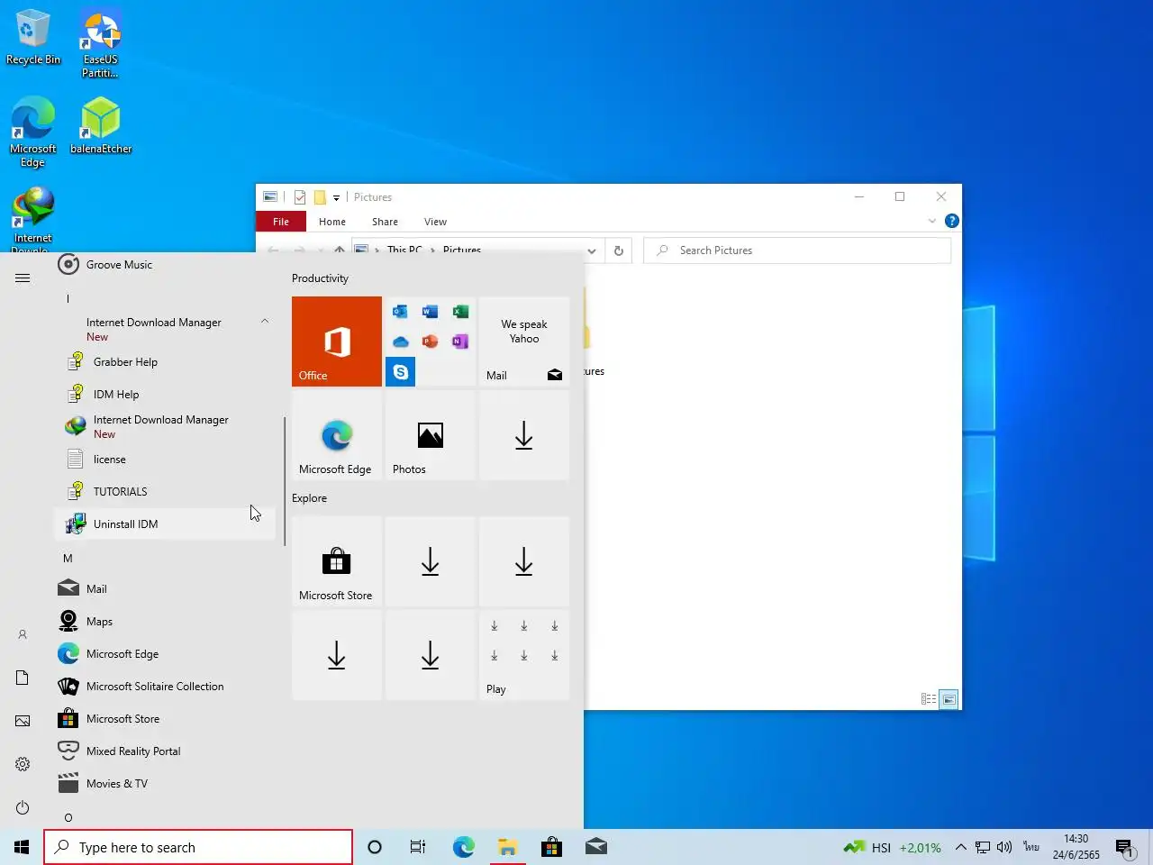Show hidden system tray icons
Image resolution: width=1153 pixels, height=865 pixels.
click(961, 847)
